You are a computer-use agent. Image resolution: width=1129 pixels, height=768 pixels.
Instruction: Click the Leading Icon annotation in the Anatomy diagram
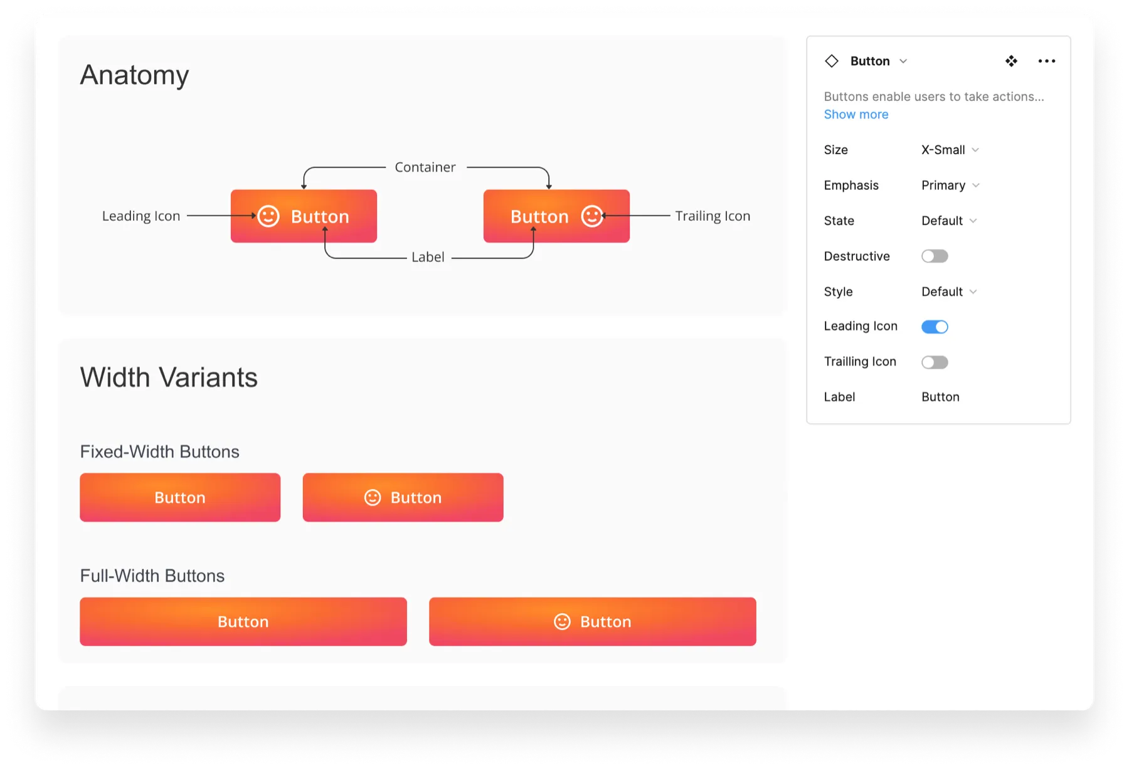[141, 216]
